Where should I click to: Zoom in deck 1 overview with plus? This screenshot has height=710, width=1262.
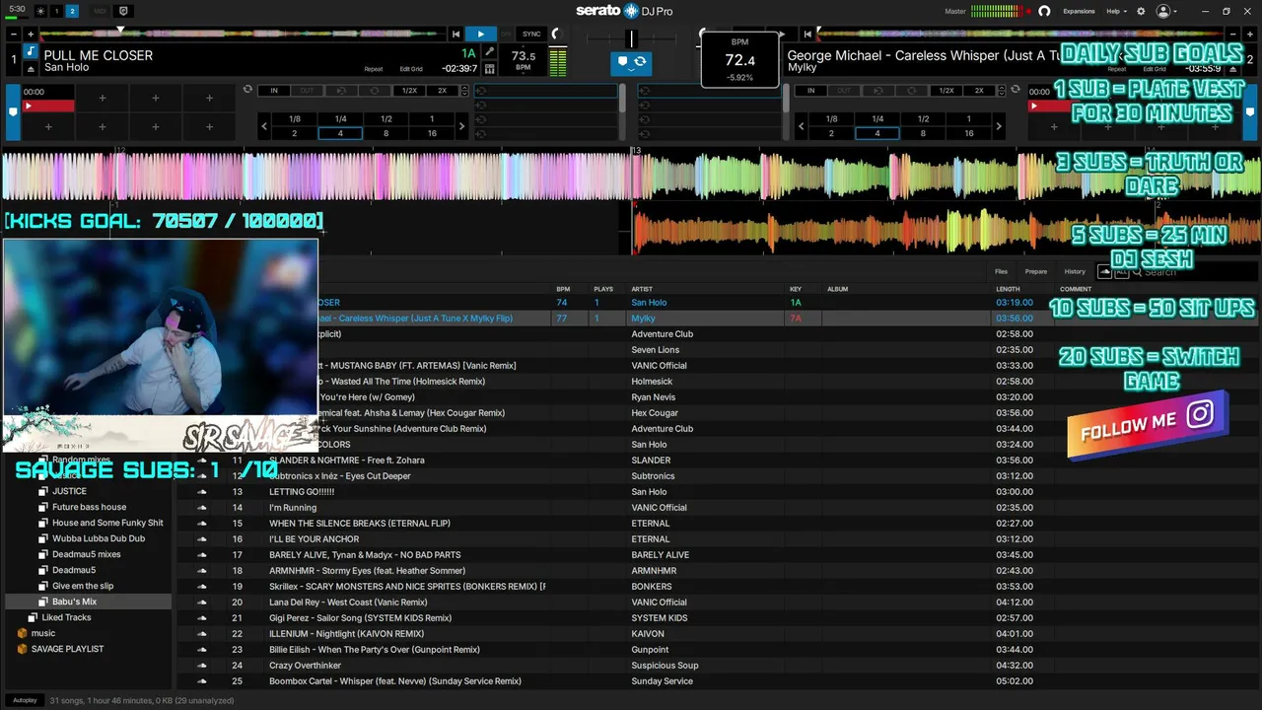pyautogui.click(x=33, y=34)
